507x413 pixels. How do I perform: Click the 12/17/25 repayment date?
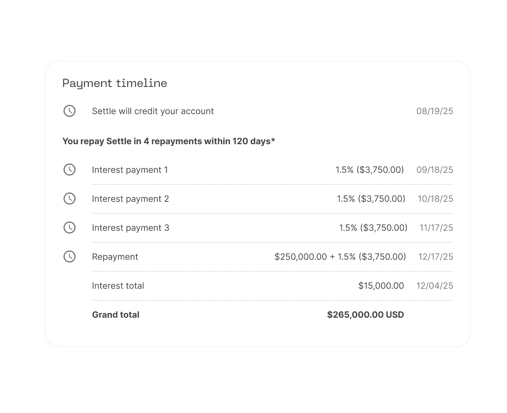coord(435,257)
